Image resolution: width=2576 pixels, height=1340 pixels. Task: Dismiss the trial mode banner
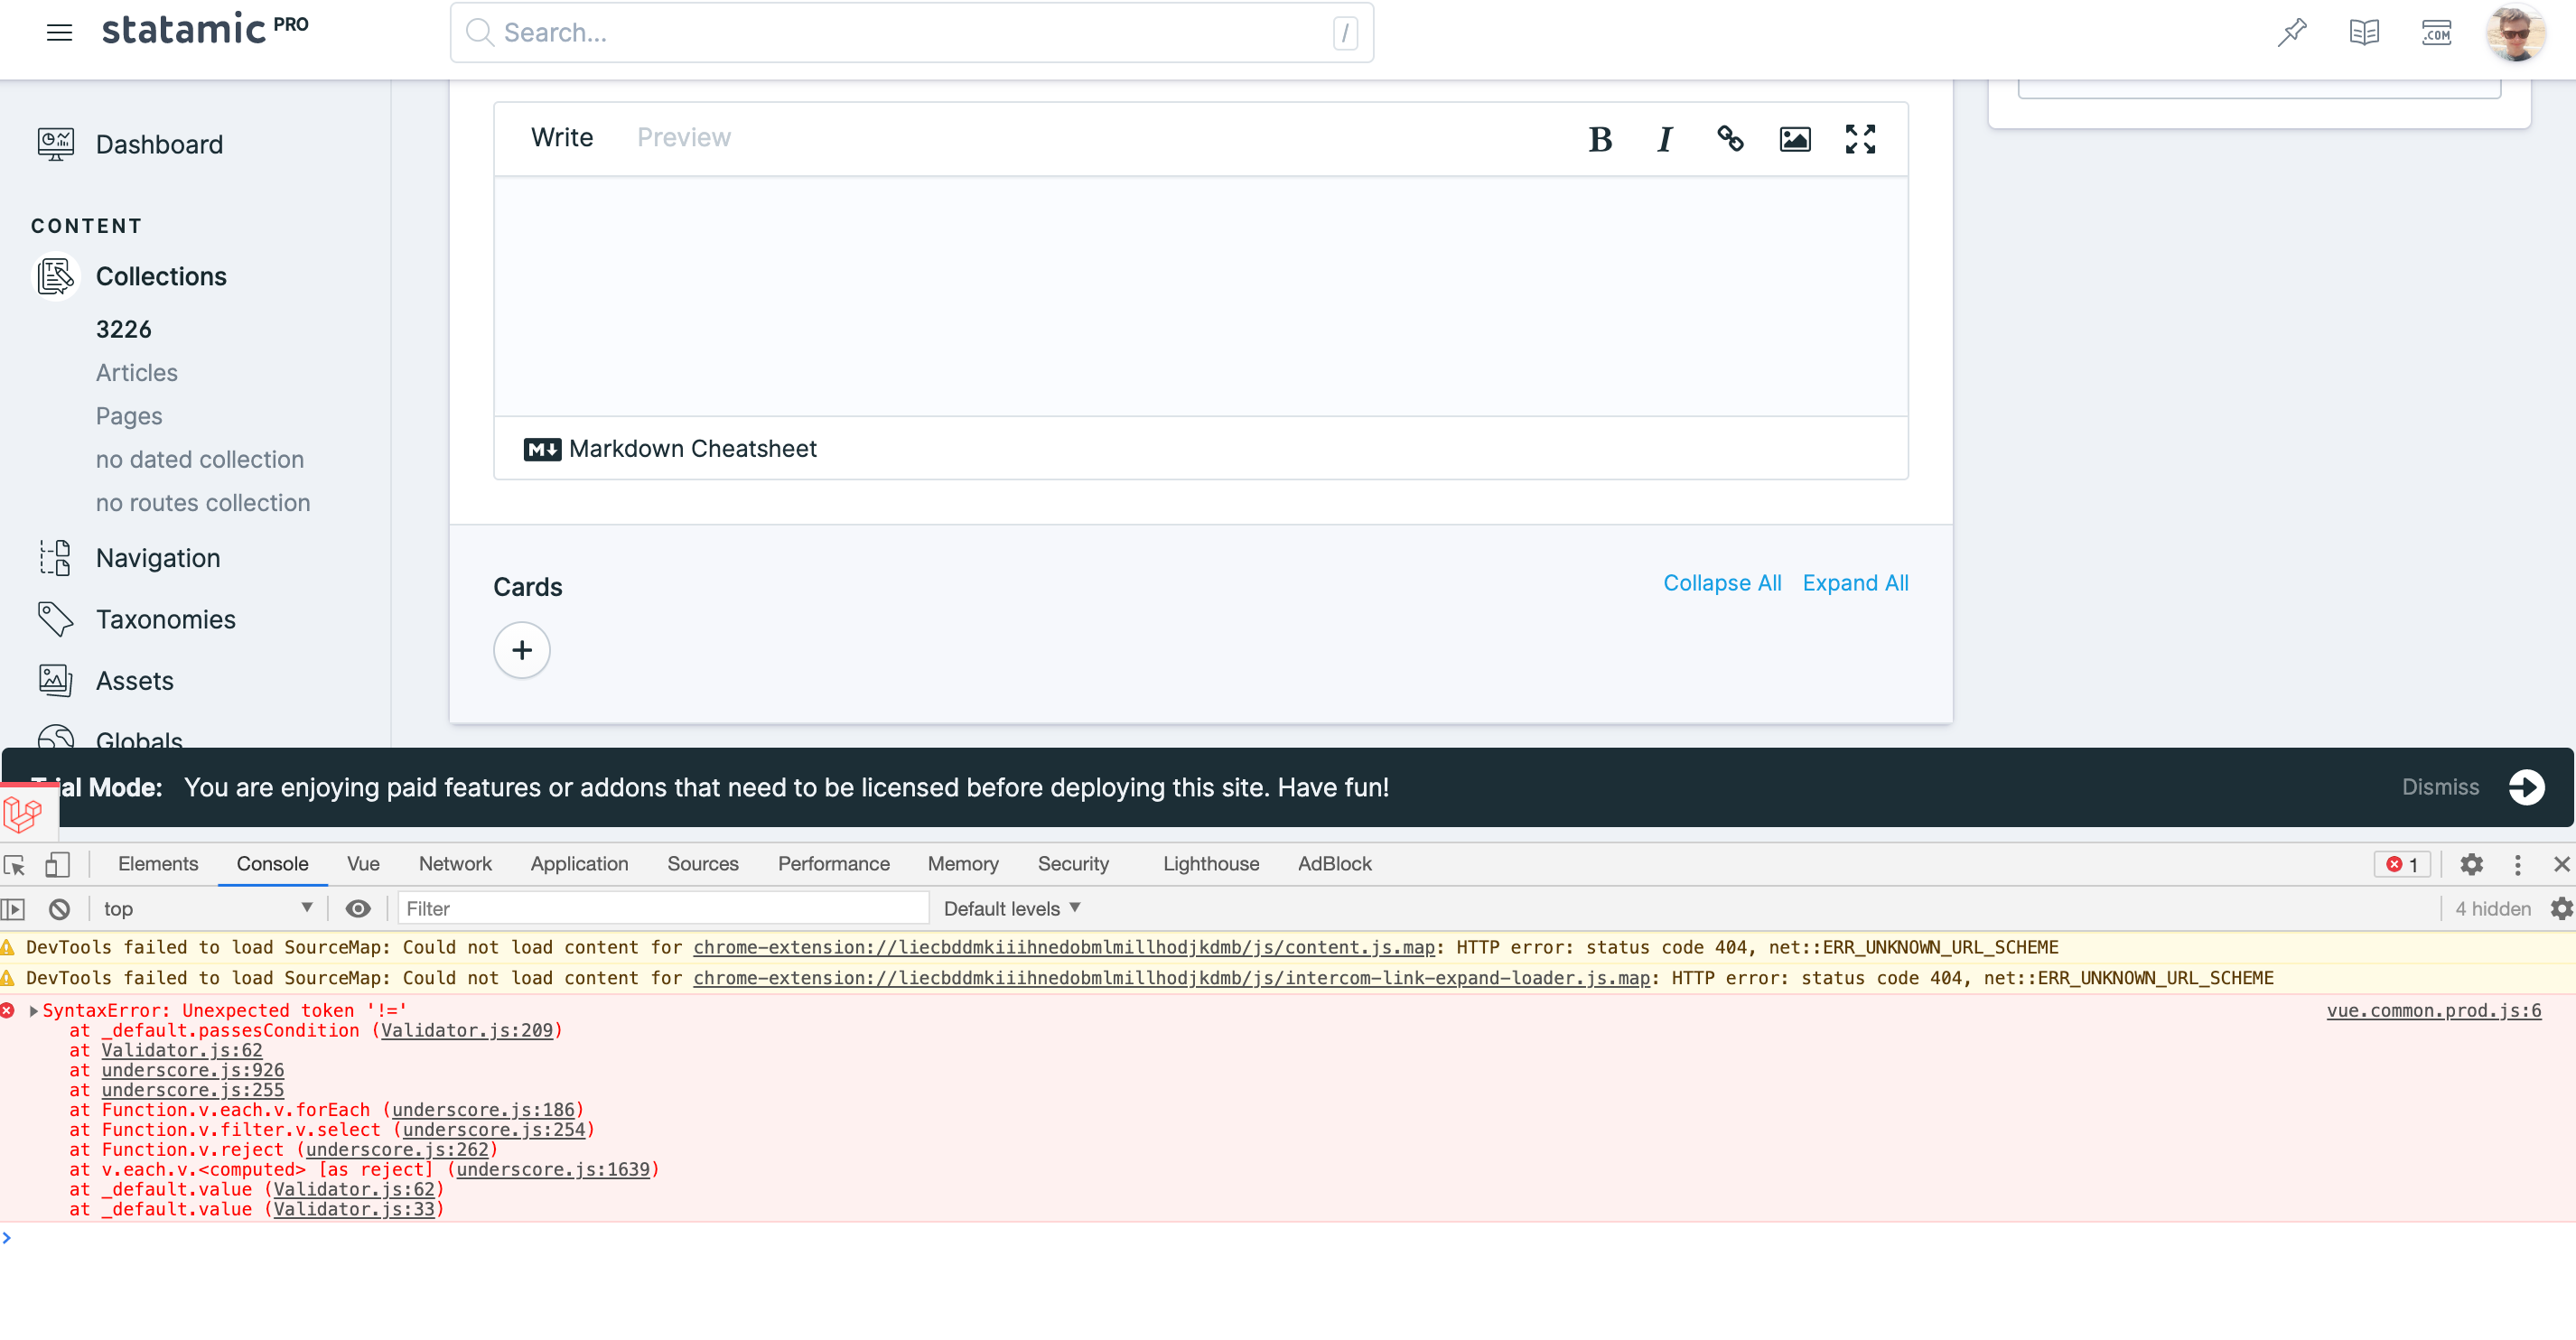pos(2440,787)
